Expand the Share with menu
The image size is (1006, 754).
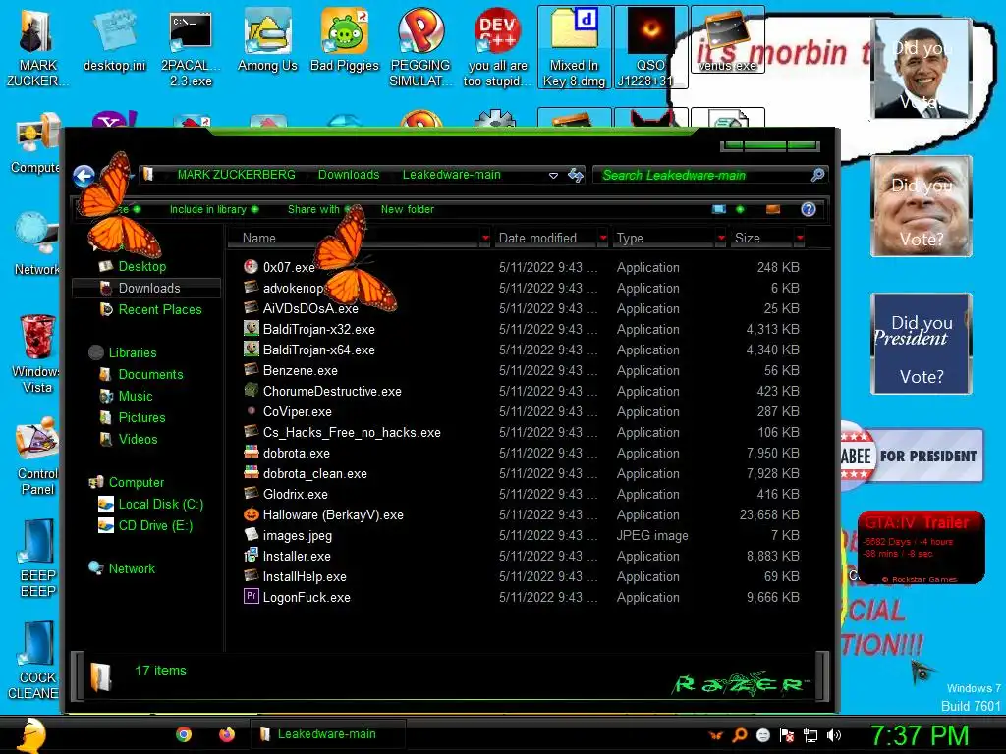318,209
